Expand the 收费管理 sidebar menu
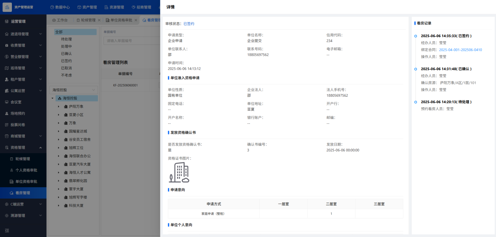 [23, 45]
